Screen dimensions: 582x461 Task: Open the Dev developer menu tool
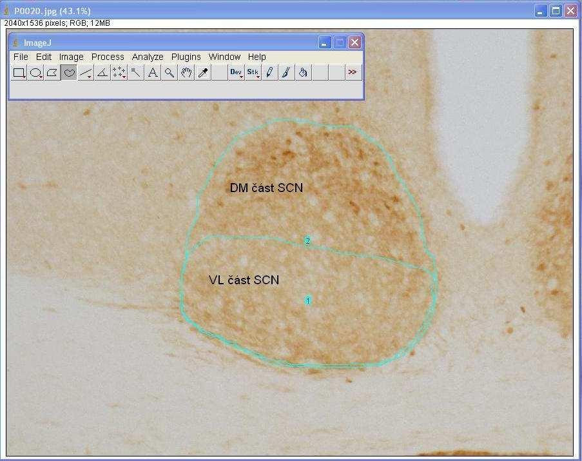[236, 72]
